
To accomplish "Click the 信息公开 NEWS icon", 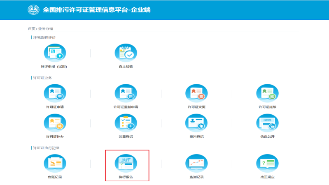I will (x=267, y=123).
